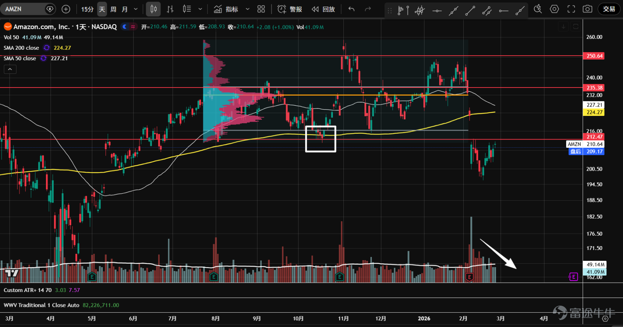Select the extended line drawing tool
Screen dimensions: 623x327
click(453, 10)
